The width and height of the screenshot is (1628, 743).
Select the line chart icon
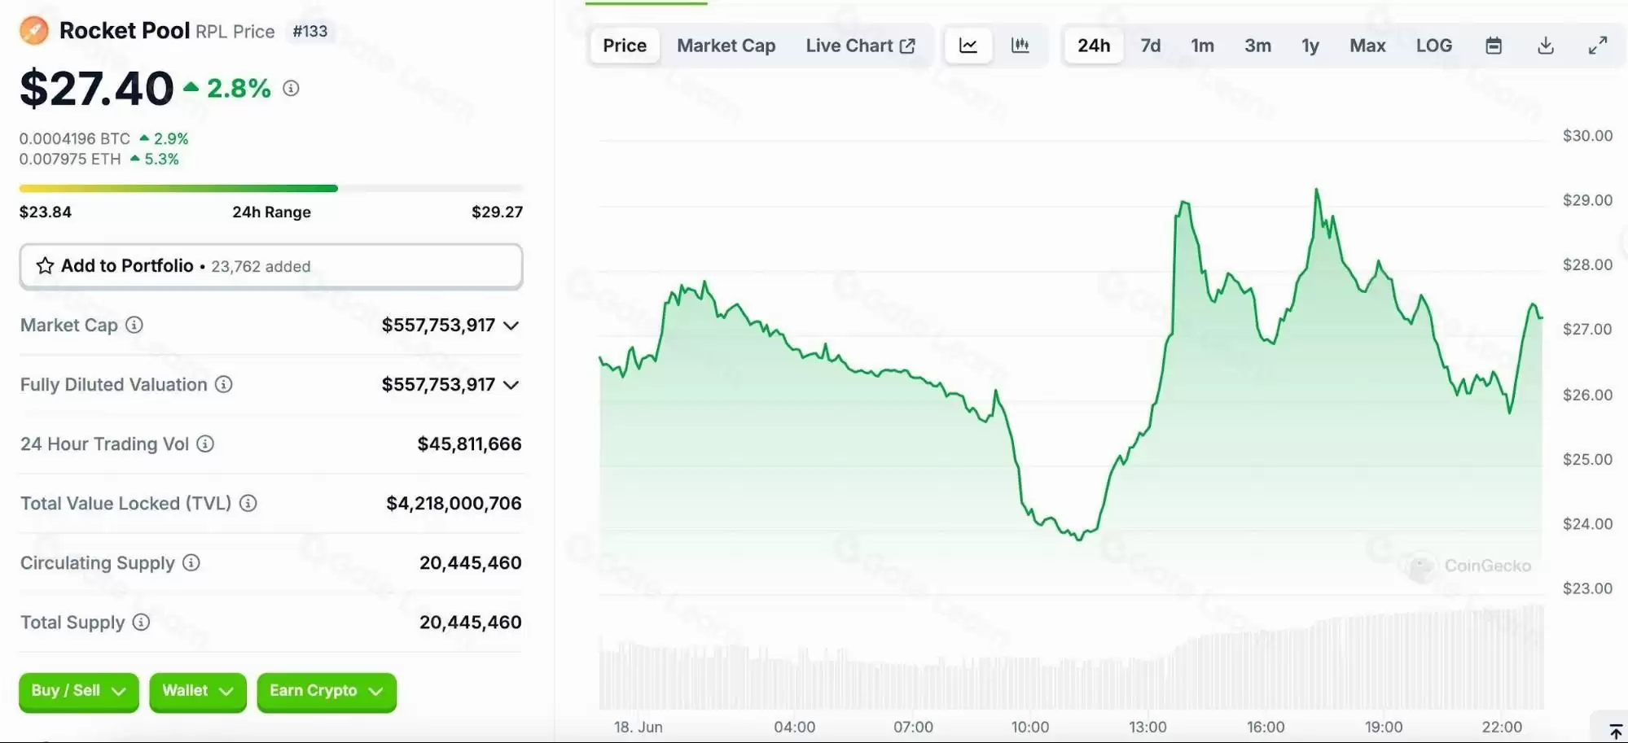click(x=968, y=46)
